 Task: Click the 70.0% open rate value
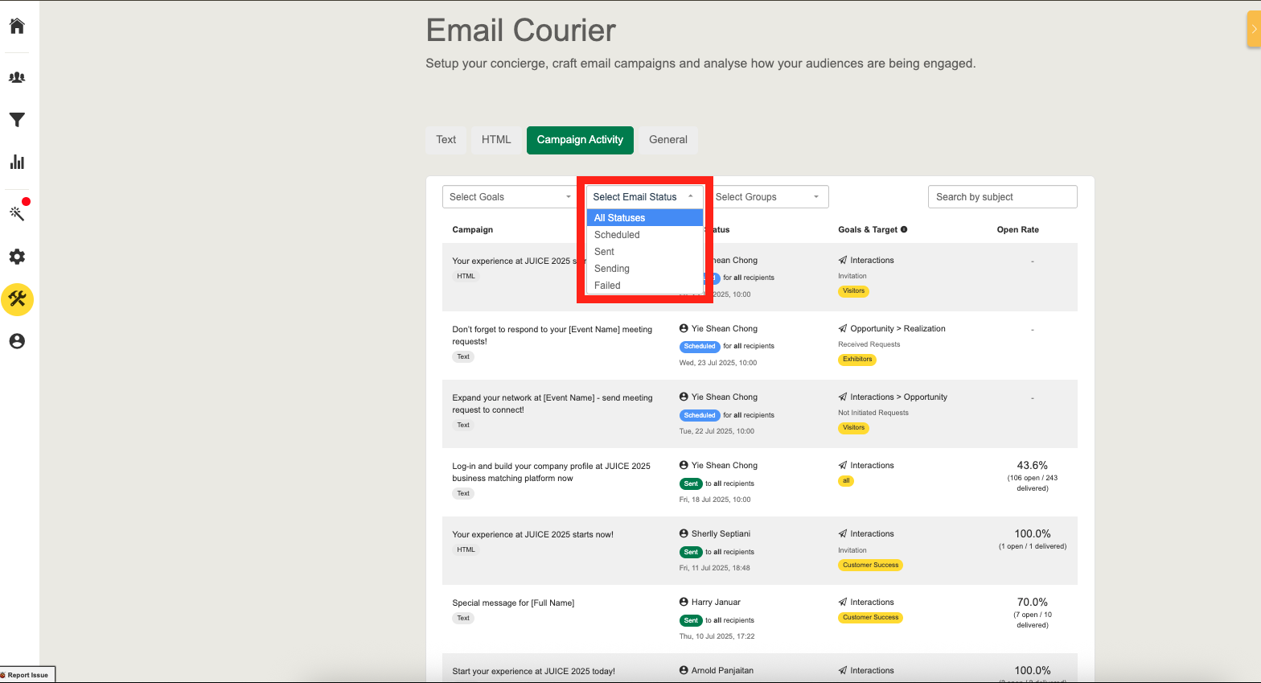pyautogui.click(x=1033, y=603)
